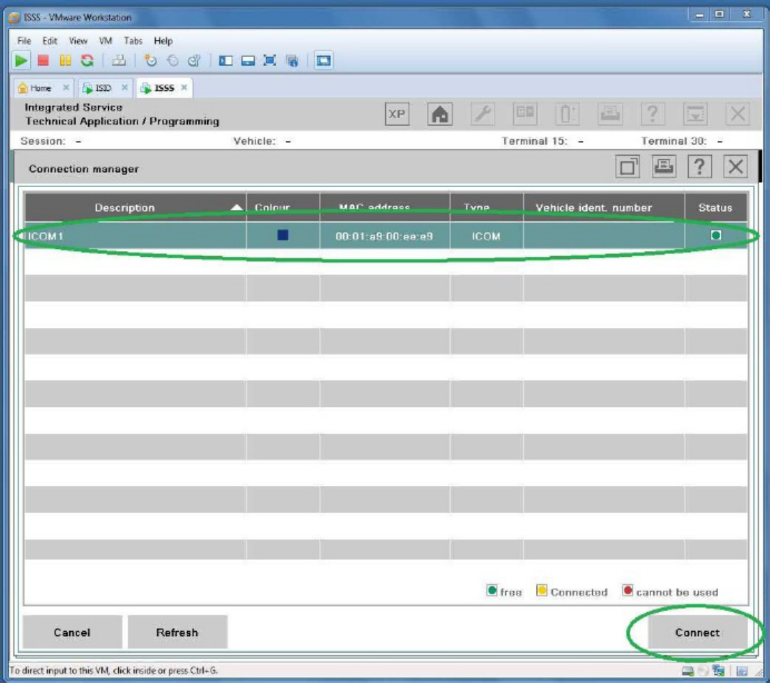Viewport: 770px width, 683px height.
Task: Click the Refresh button
Action: (177, 632)
